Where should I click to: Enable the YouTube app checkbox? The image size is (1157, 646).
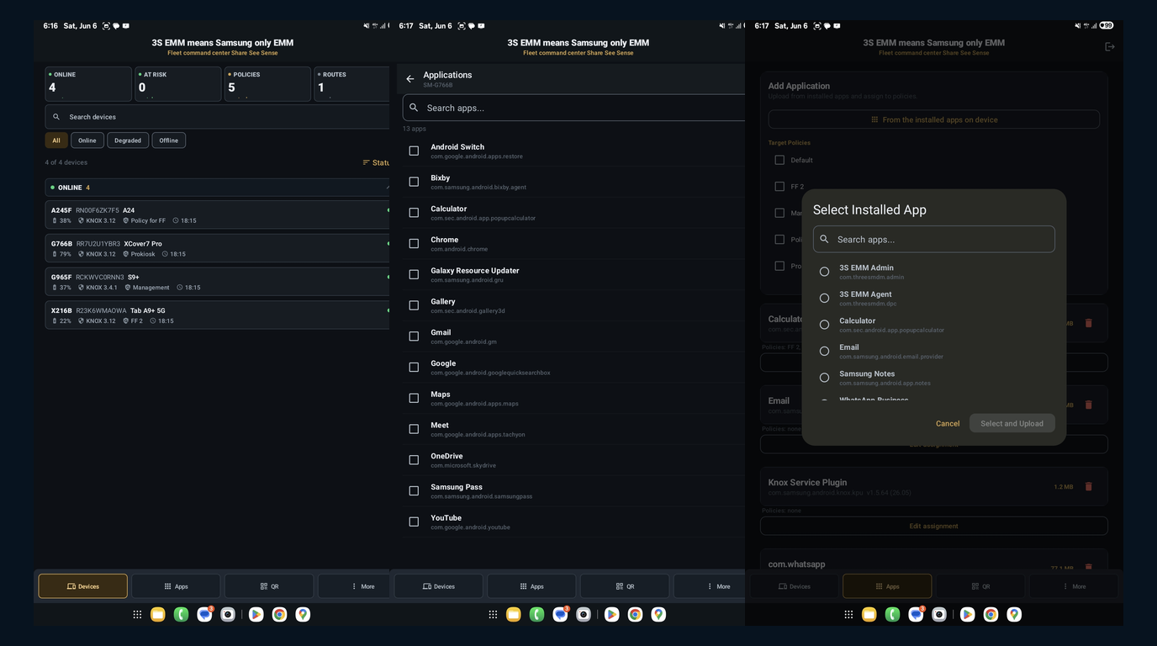(414, 522)
